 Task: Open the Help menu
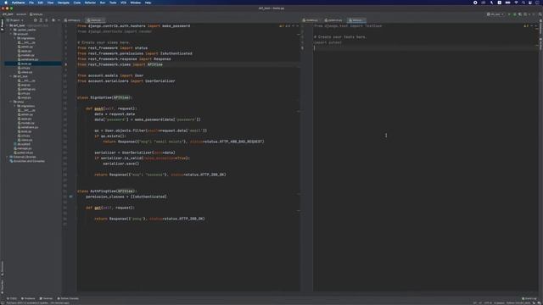(x=148, y=3)
